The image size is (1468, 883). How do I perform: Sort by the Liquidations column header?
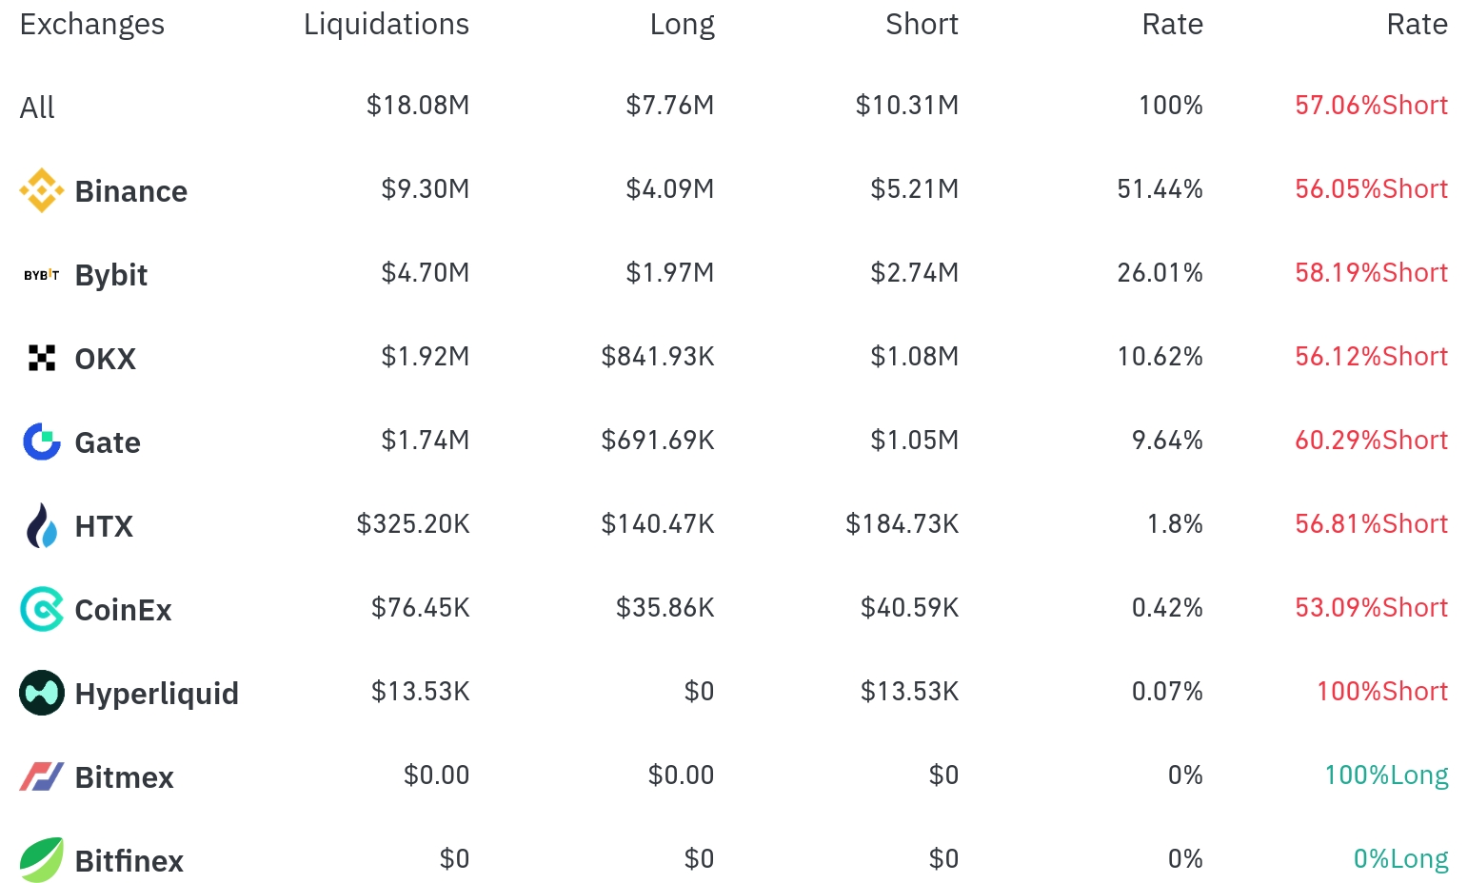point(387,24)
